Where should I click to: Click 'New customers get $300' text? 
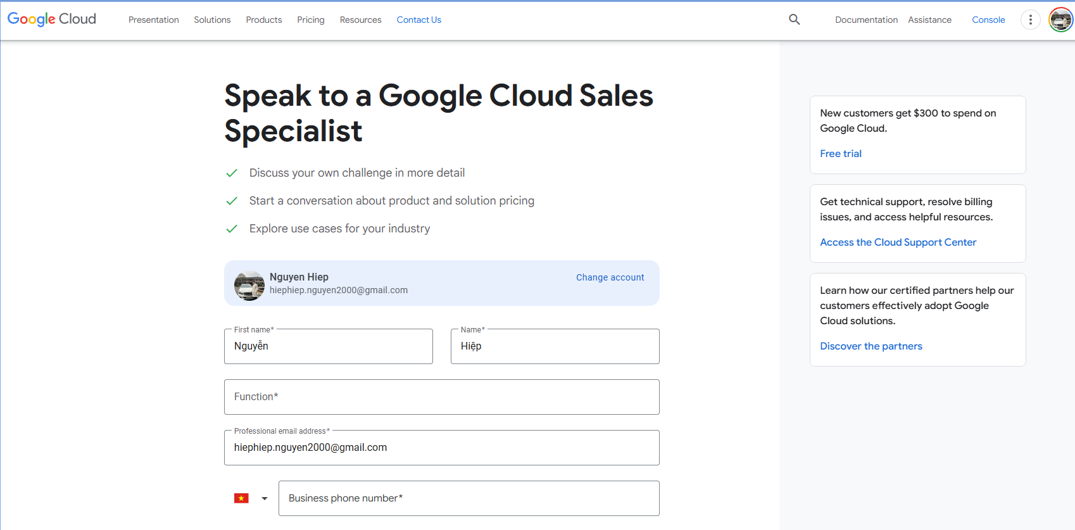pos(879,113)
